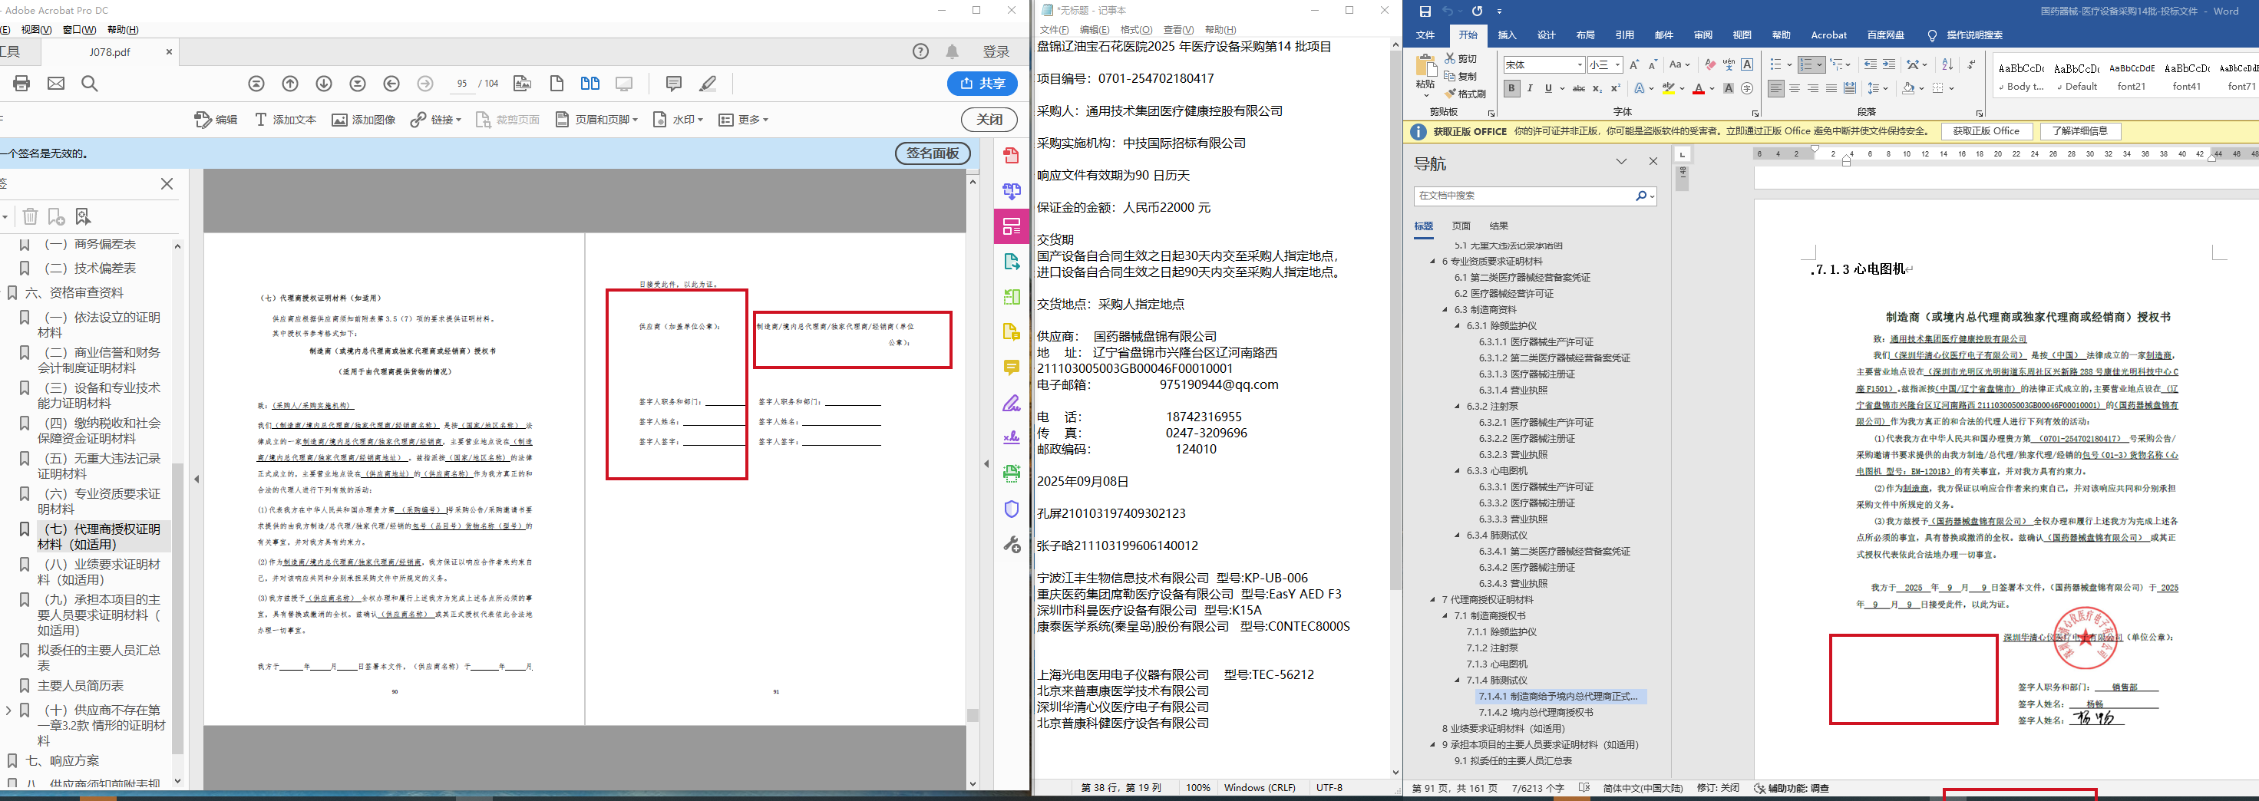
Task: Click Acrobat Share button
Action: (x=983, y=84)
